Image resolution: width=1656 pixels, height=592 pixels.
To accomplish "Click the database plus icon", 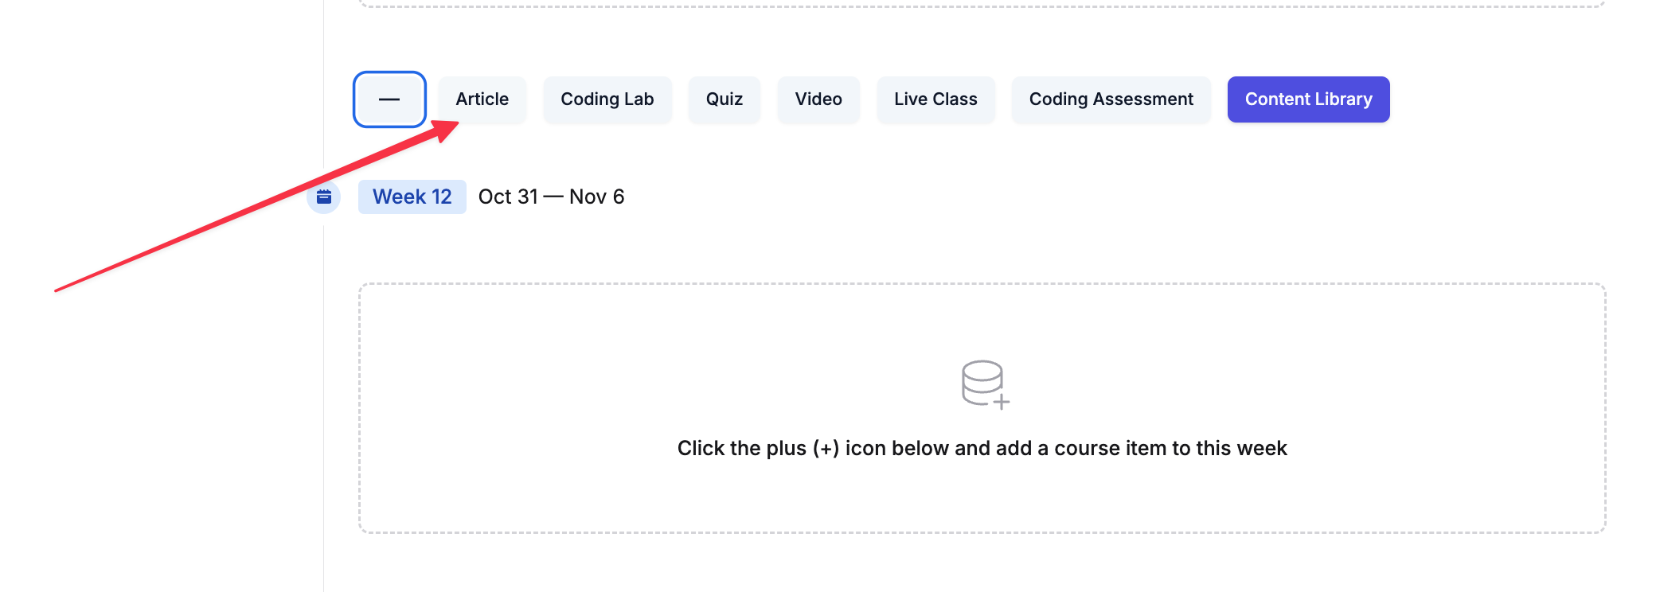I will (985, 384).
